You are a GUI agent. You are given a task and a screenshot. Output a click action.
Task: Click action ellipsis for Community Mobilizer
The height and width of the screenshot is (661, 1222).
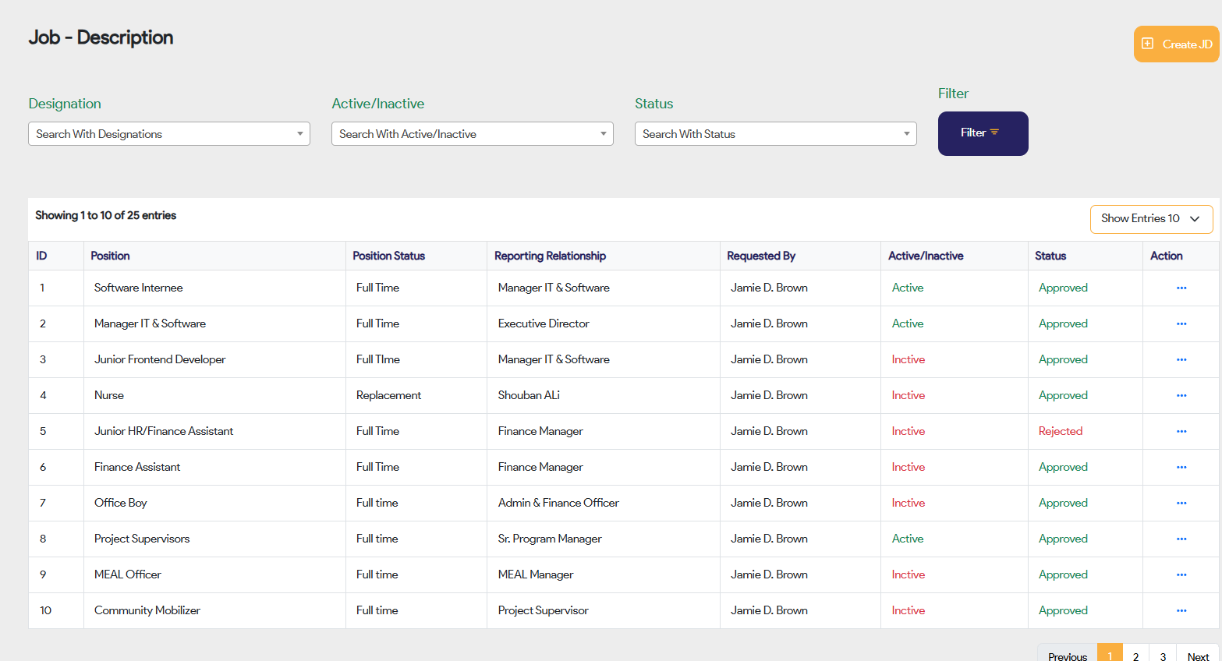(1181, 611)
